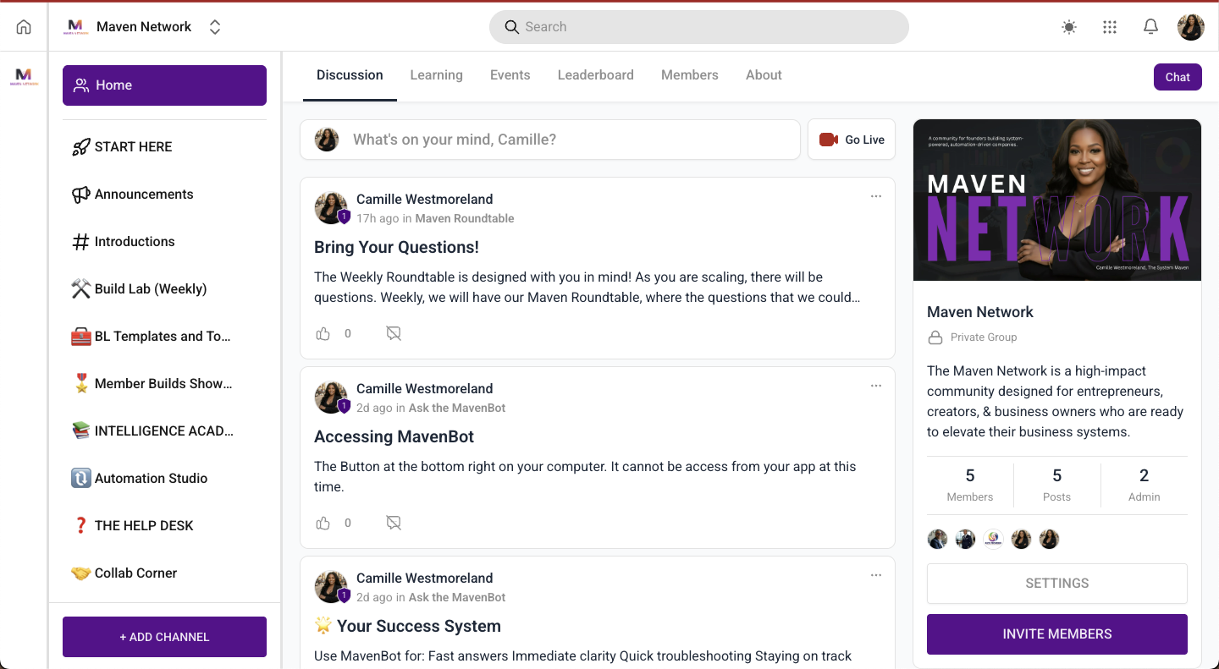Click the first member avatar in group card
This screenshot has width=1219, height=669.
[x=937, y=540]
